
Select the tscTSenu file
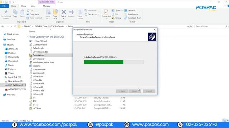click(35, 108)
